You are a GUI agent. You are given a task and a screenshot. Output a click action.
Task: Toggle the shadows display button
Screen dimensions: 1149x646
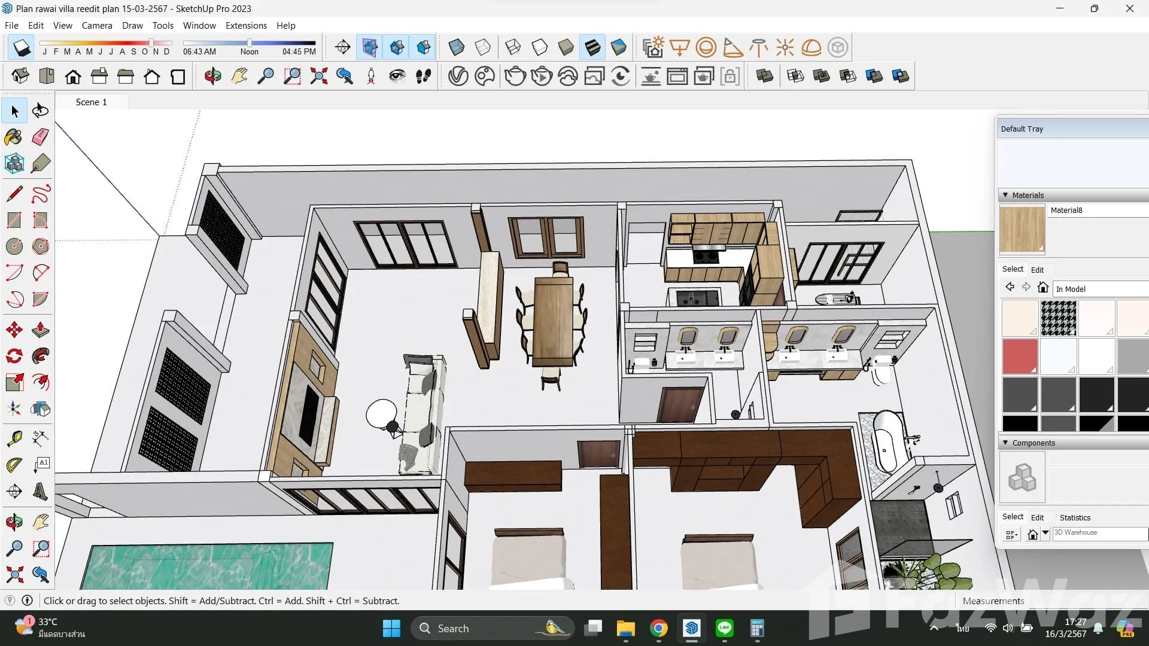pos(22,47)
